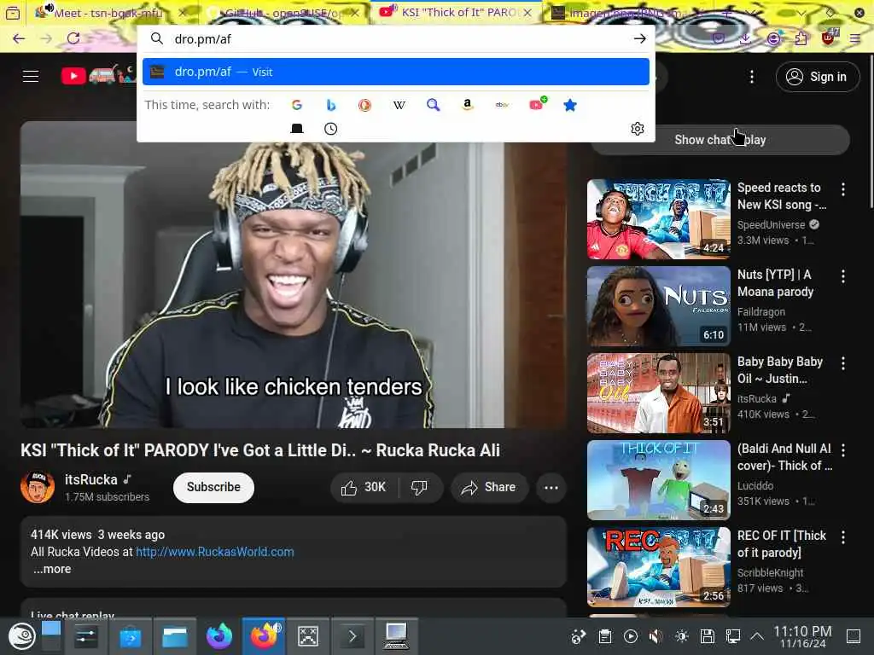This screenshot has width=874, height=655.
Task: Open the itsRucka channel avatar
Action: coord(38,487)
